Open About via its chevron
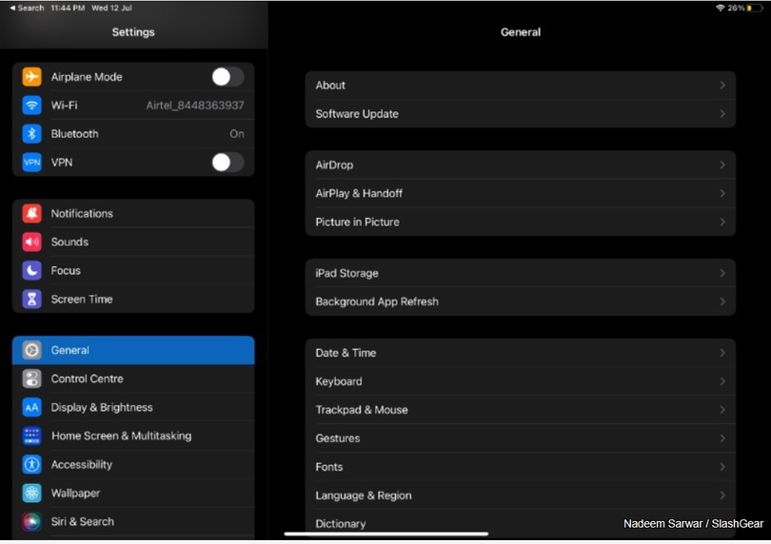 [722, 85]
